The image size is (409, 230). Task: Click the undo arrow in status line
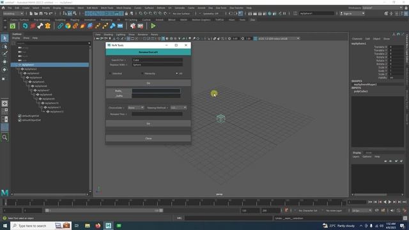(46, 13)
